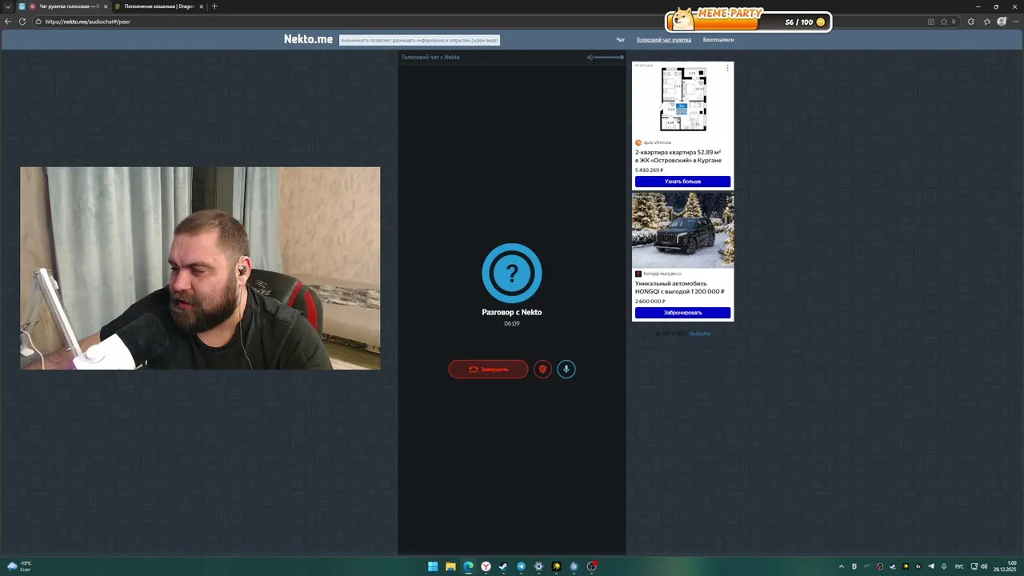Adjust the voice chat volume slider

point(610,57)
